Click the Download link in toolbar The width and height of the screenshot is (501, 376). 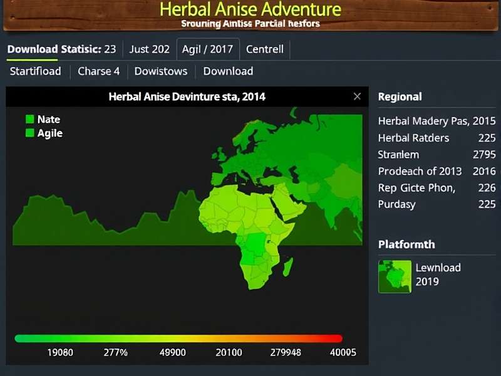[x=228, y=71]
